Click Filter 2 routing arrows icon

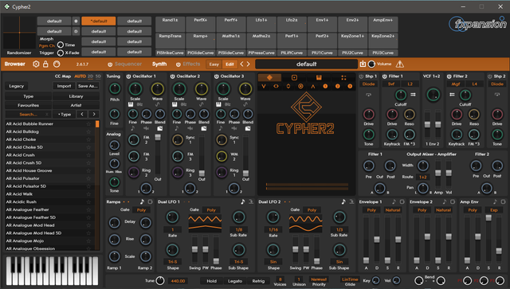[x=452, y=95]
